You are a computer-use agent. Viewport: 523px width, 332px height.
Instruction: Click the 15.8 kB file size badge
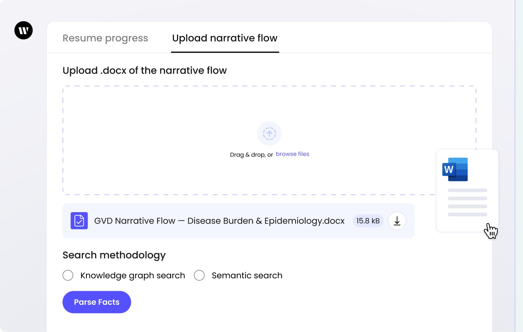(368, 221)
